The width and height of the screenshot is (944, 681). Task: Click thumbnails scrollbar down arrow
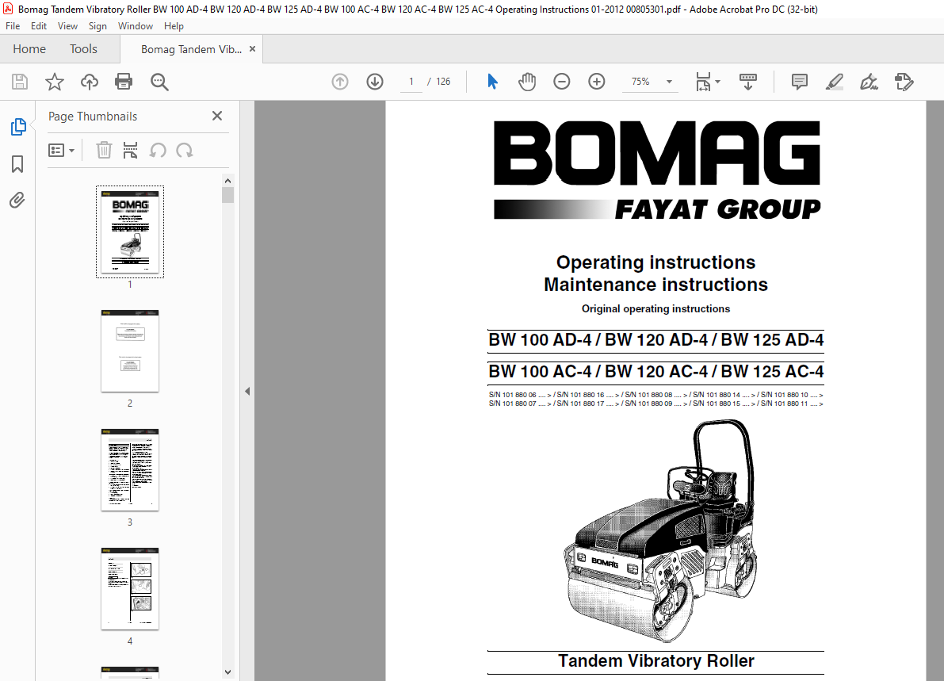[x=227, y=672]
